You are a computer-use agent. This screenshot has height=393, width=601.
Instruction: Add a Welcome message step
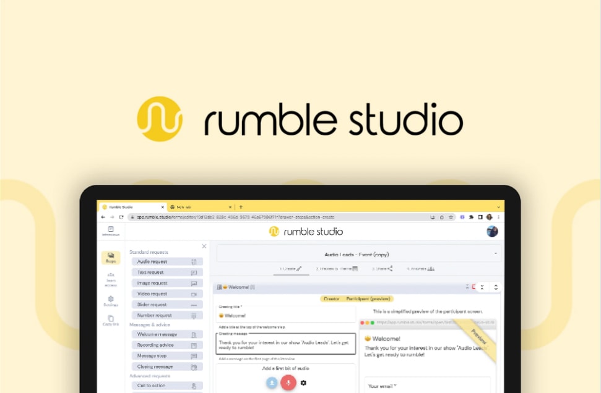(x=167, y=334)
